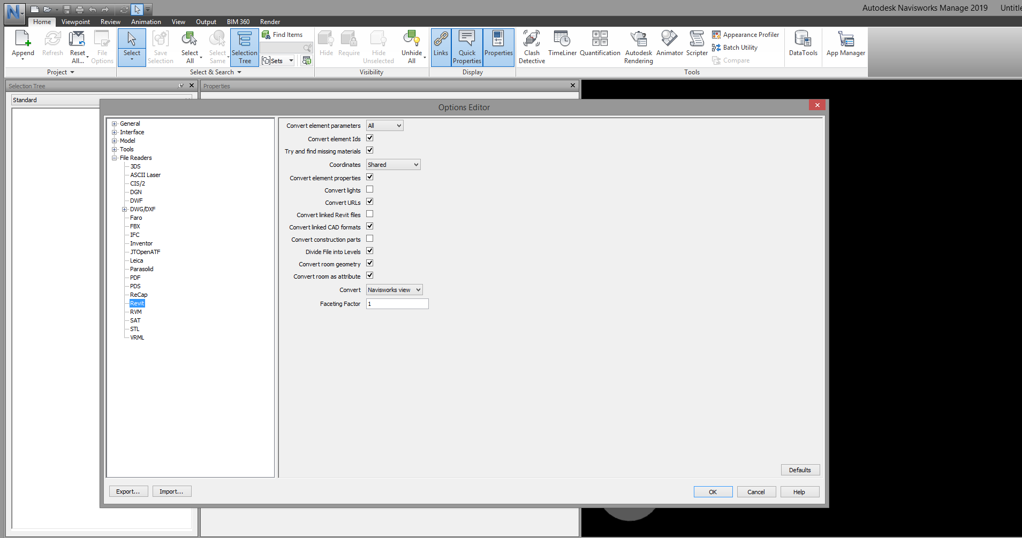Disable Convert room geometry
Viewport: 1022px width, 538px height.
point(369,263)
